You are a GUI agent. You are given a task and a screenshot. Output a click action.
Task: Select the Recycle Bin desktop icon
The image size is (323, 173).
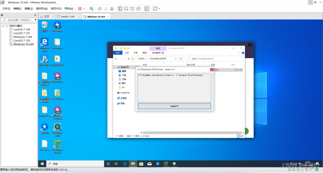(x=44, y=27)
